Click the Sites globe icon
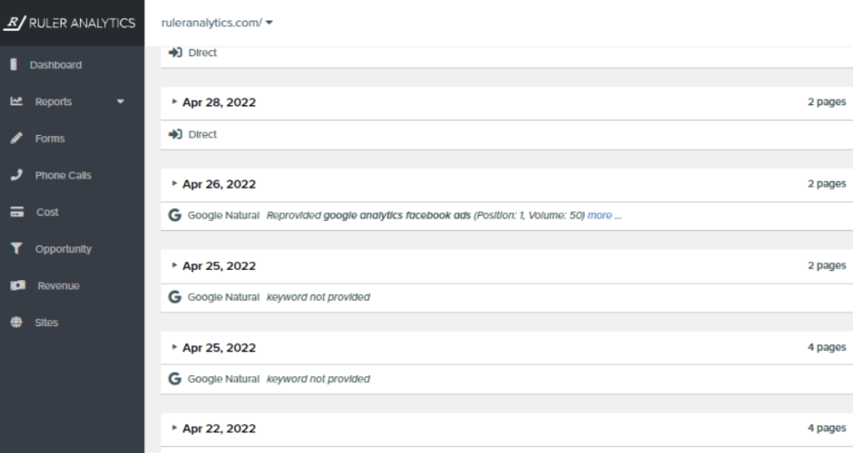This screenshot has width=853, height=453. pyautogui.click(x=15, y=323)
